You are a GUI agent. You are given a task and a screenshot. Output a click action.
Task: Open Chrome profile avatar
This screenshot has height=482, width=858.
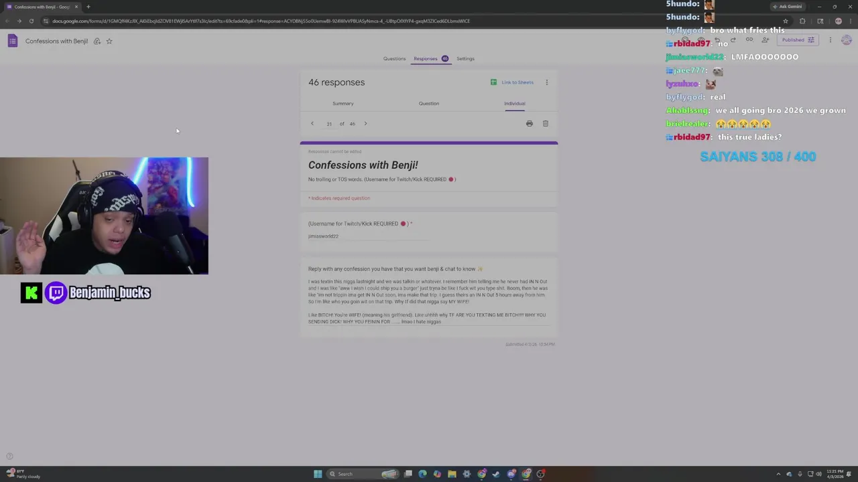coord(838,21)
